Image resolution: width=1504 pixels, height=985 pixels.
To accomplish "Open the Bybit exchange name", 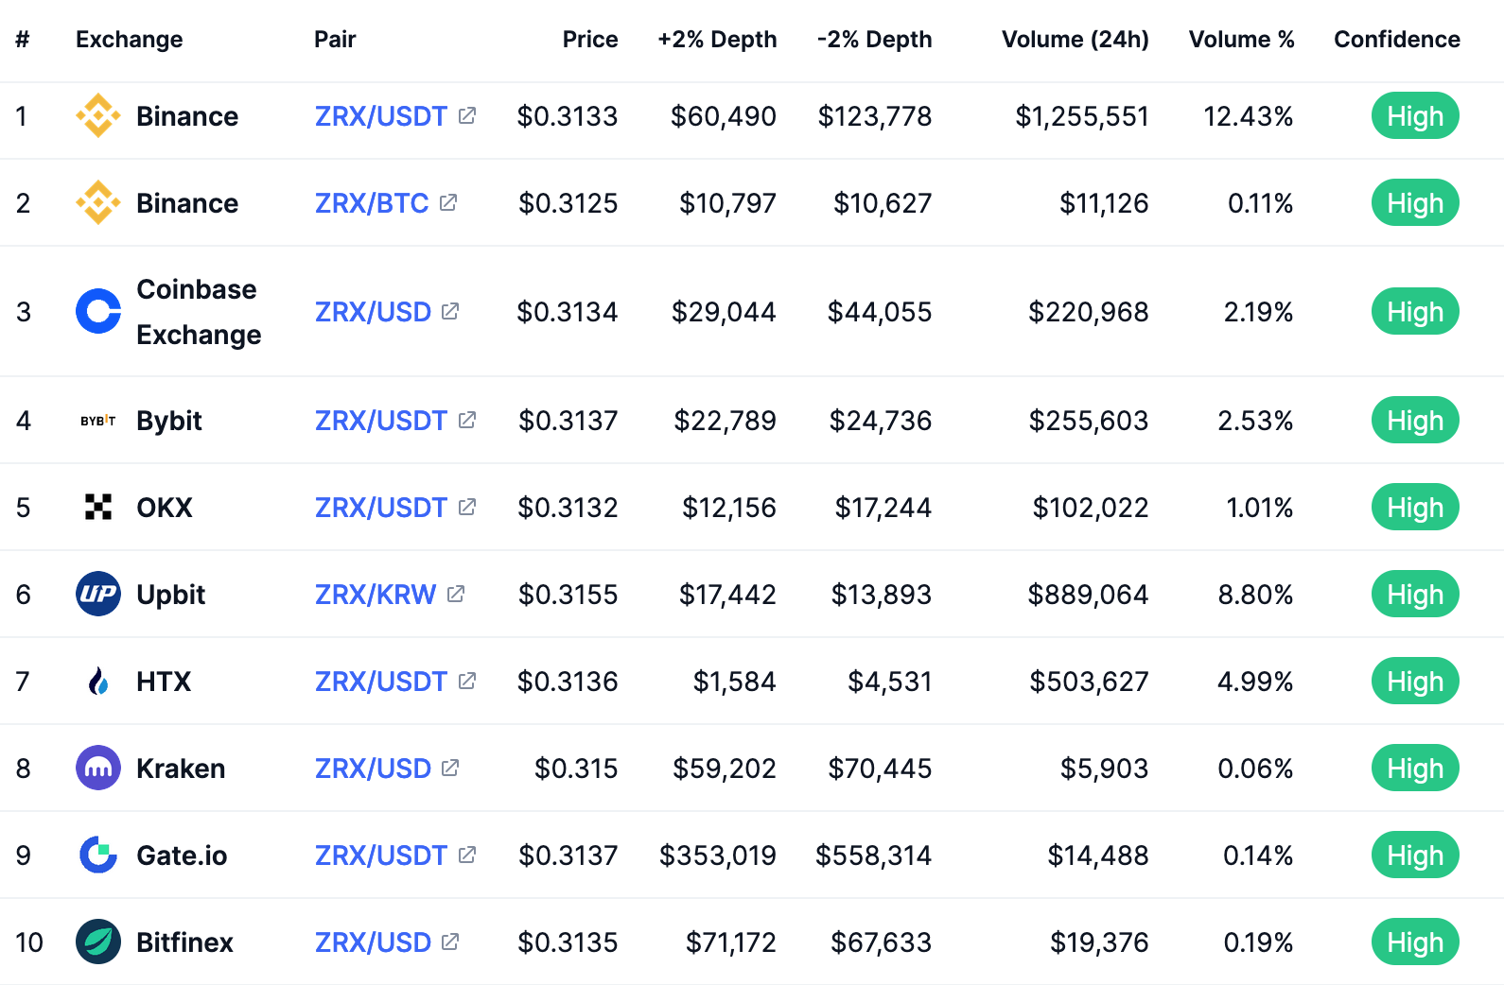I will tap(169, 421).
